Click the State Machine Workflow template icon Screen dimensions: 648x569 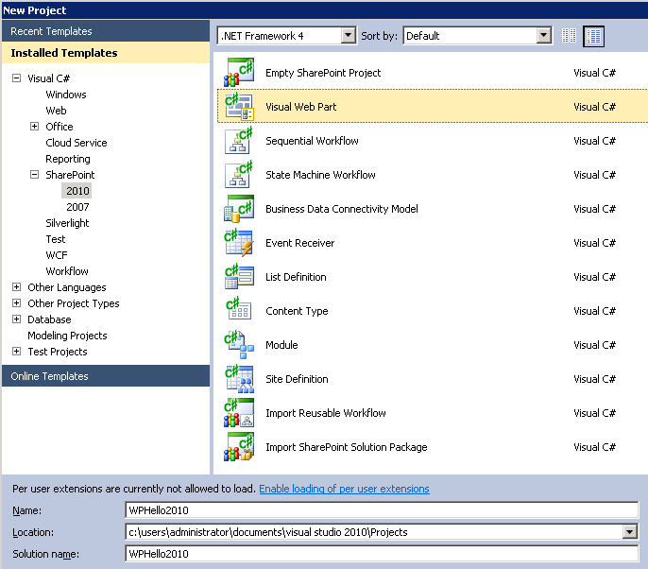[x=239, y=175]
